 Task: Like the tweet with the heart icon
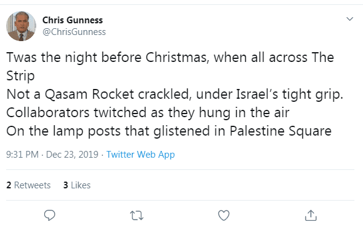pos(224,215)
